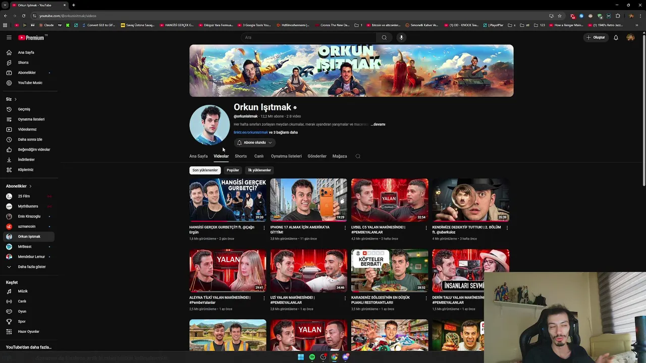
Task: Open linktr.ee/orkunisitmak link
Action: pyautogui.click(x=251, y=133)
